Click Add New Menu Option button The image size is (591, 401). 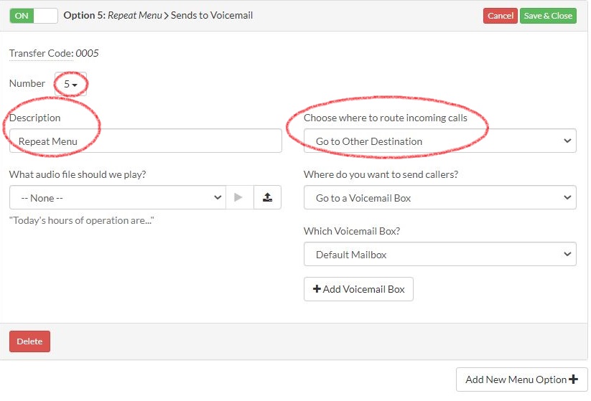[x=521, y=379]
